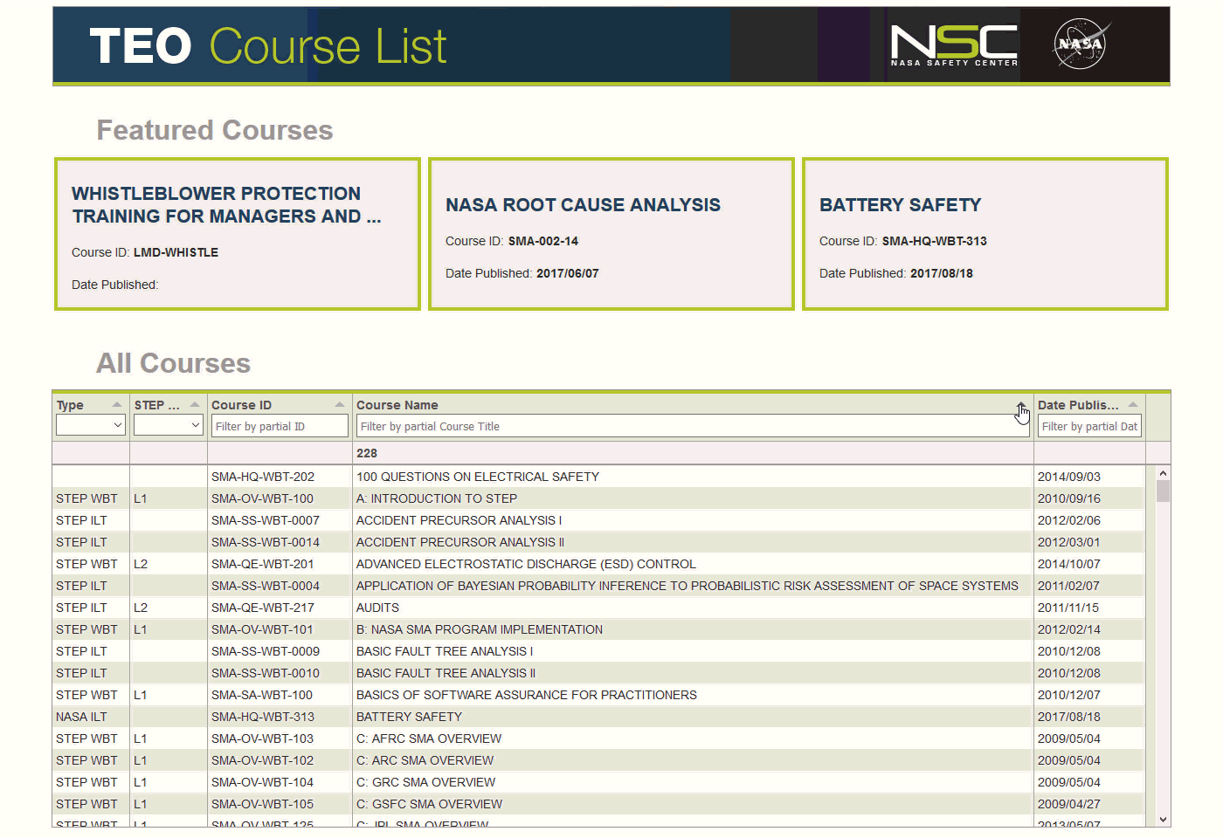Click the Filter by partial ID field
Viewport: 1223px width, 838px height.
click(280, 426)
